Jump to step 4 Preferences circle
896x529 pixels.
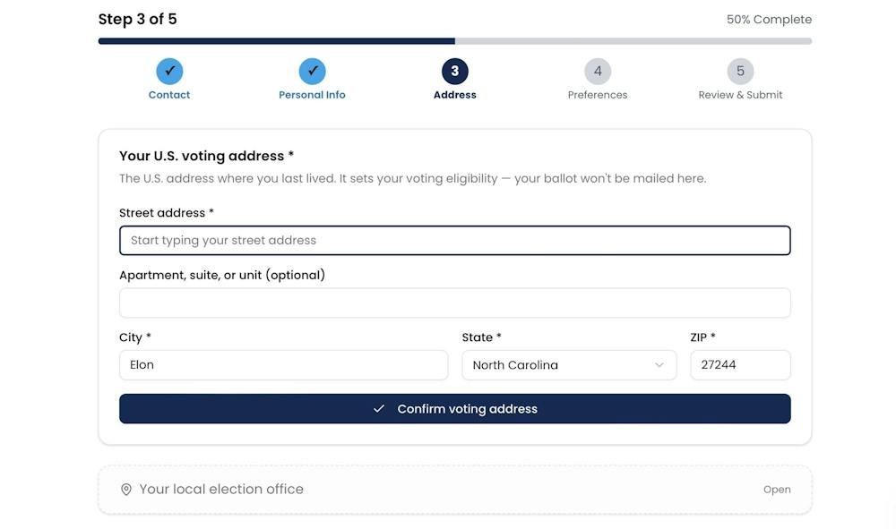coord(598,72)
